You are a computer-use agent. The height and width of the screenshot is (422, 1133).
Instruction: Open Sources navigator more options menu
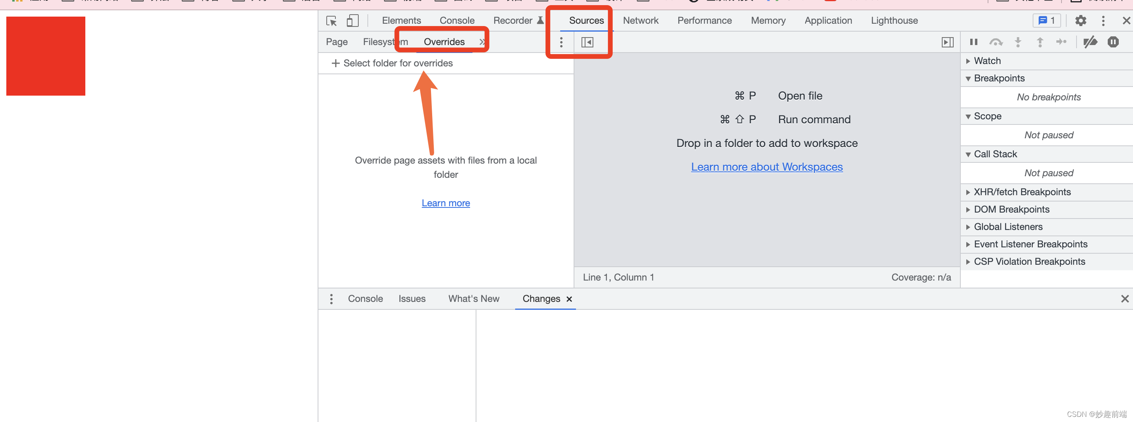pos(561,42)
